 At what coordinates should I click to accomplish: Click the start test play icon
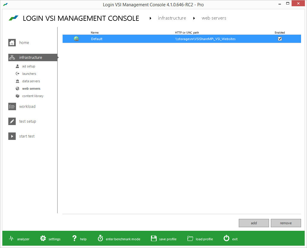(x=12, y=136)
